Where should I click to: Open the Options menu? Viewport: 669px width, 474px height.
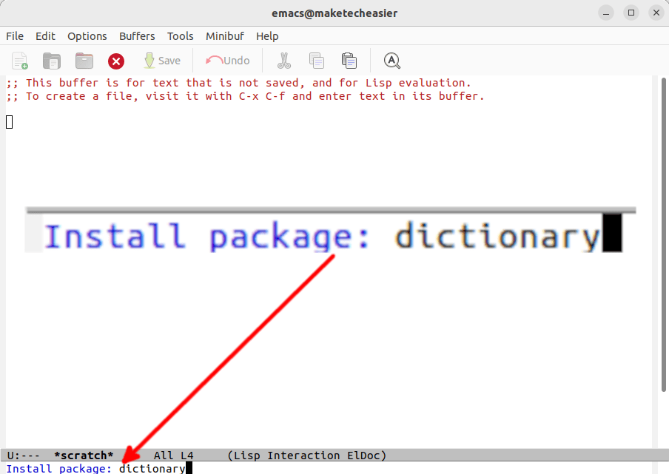click(87, 35)
